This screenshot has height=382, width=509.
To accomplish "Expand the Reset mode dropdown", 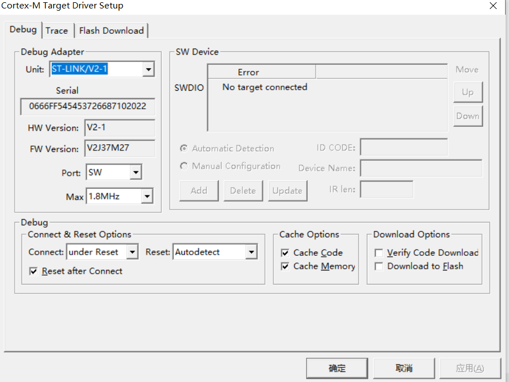I will coord(252,251).
